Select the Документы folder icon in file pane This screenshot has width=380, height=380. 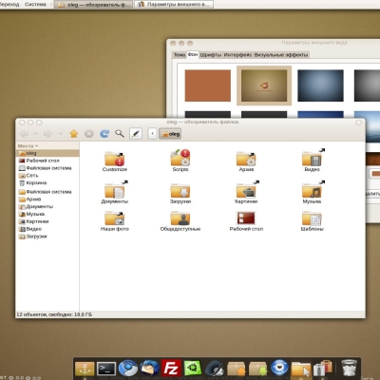point(115,190)
